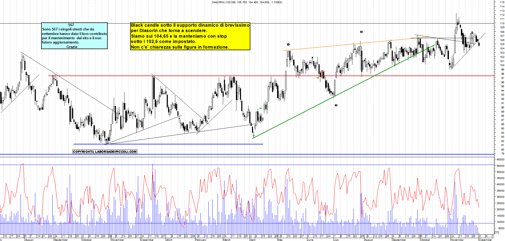Click the 5000 volume scale label

pyautogui.click(x=501, y=228)
